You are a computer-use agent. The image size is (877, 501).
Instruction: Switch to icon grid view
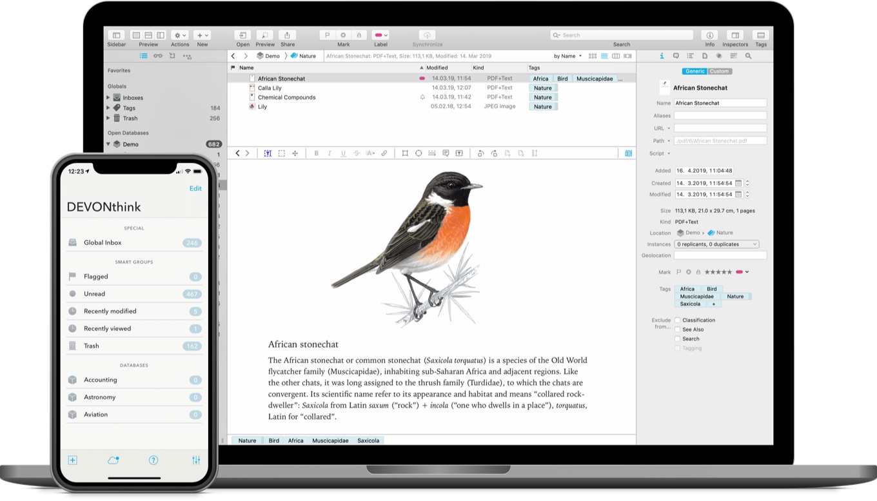(593, 56)
